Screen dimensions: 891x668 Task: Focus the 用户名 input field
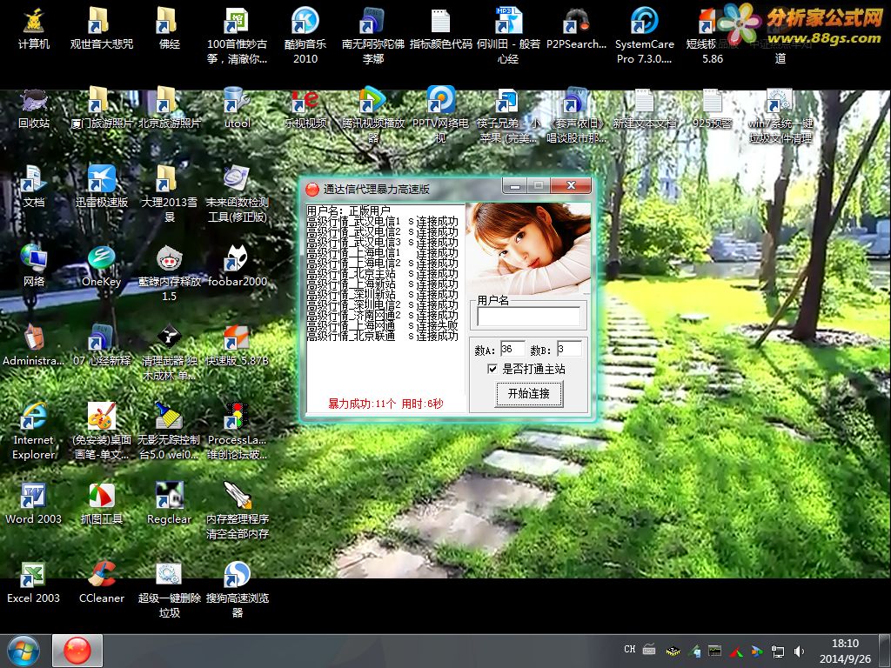coord(528,317)
